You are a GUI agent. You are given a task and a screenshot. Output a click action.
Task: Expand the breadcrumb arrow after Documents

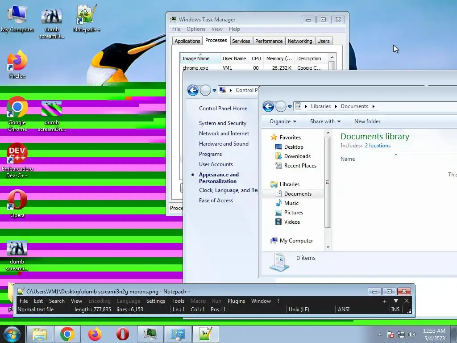point(374,106)
